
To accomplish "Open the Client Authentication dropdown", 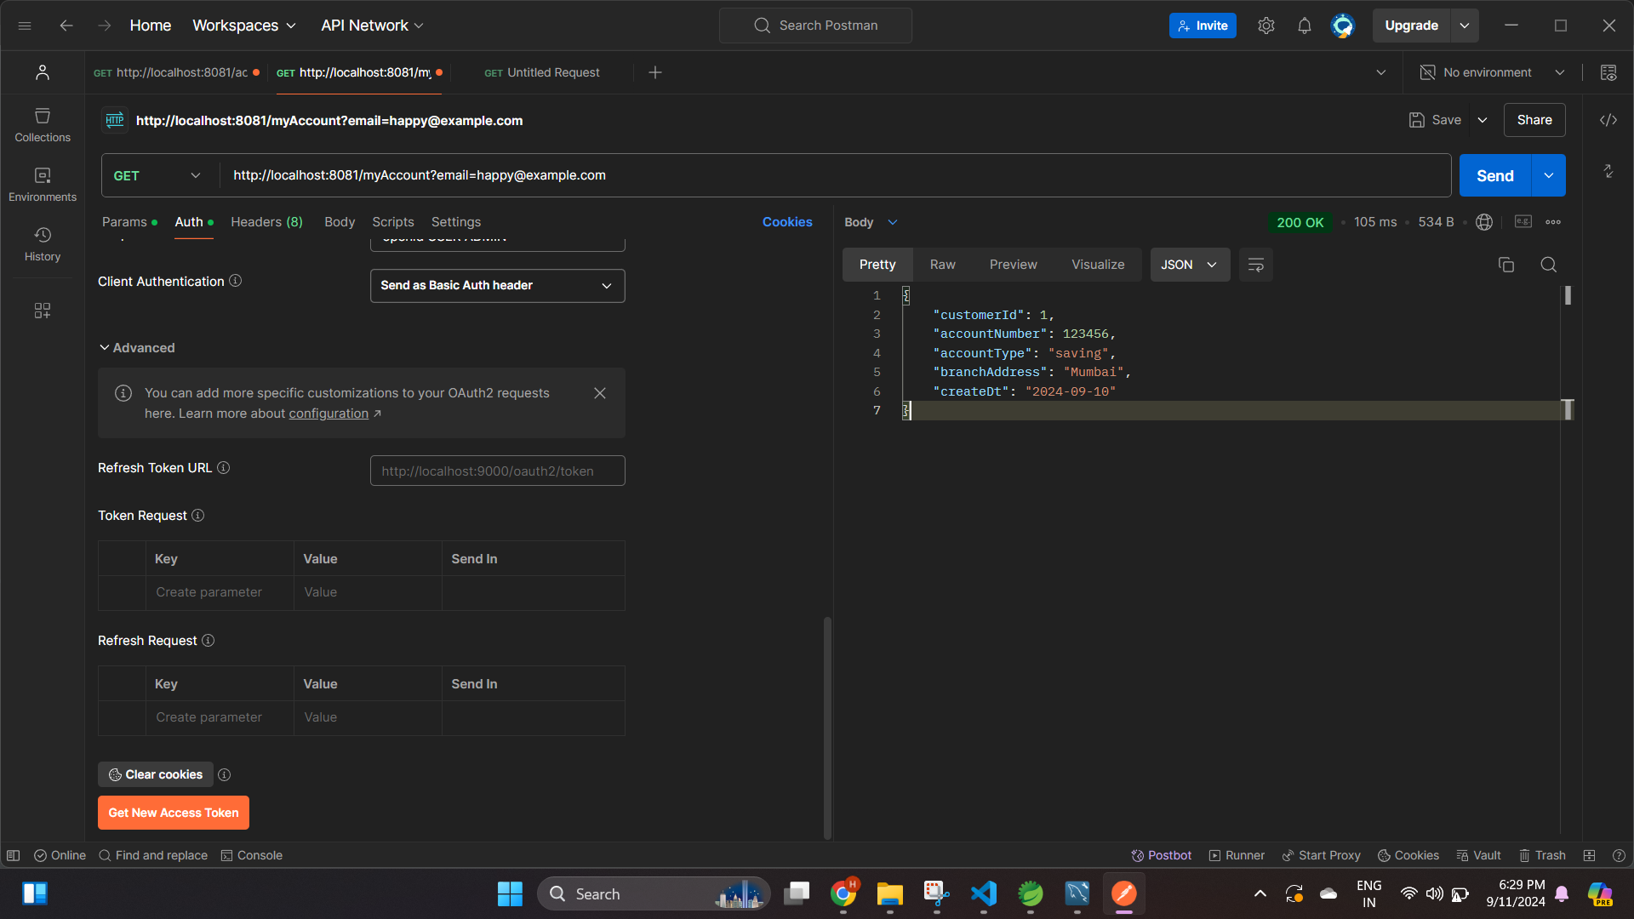I will tap(498, 286).
